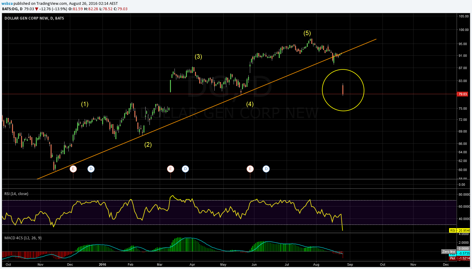472x269 pixels.
Task: Select the earnings E marker before June
Action: (250, 169)
